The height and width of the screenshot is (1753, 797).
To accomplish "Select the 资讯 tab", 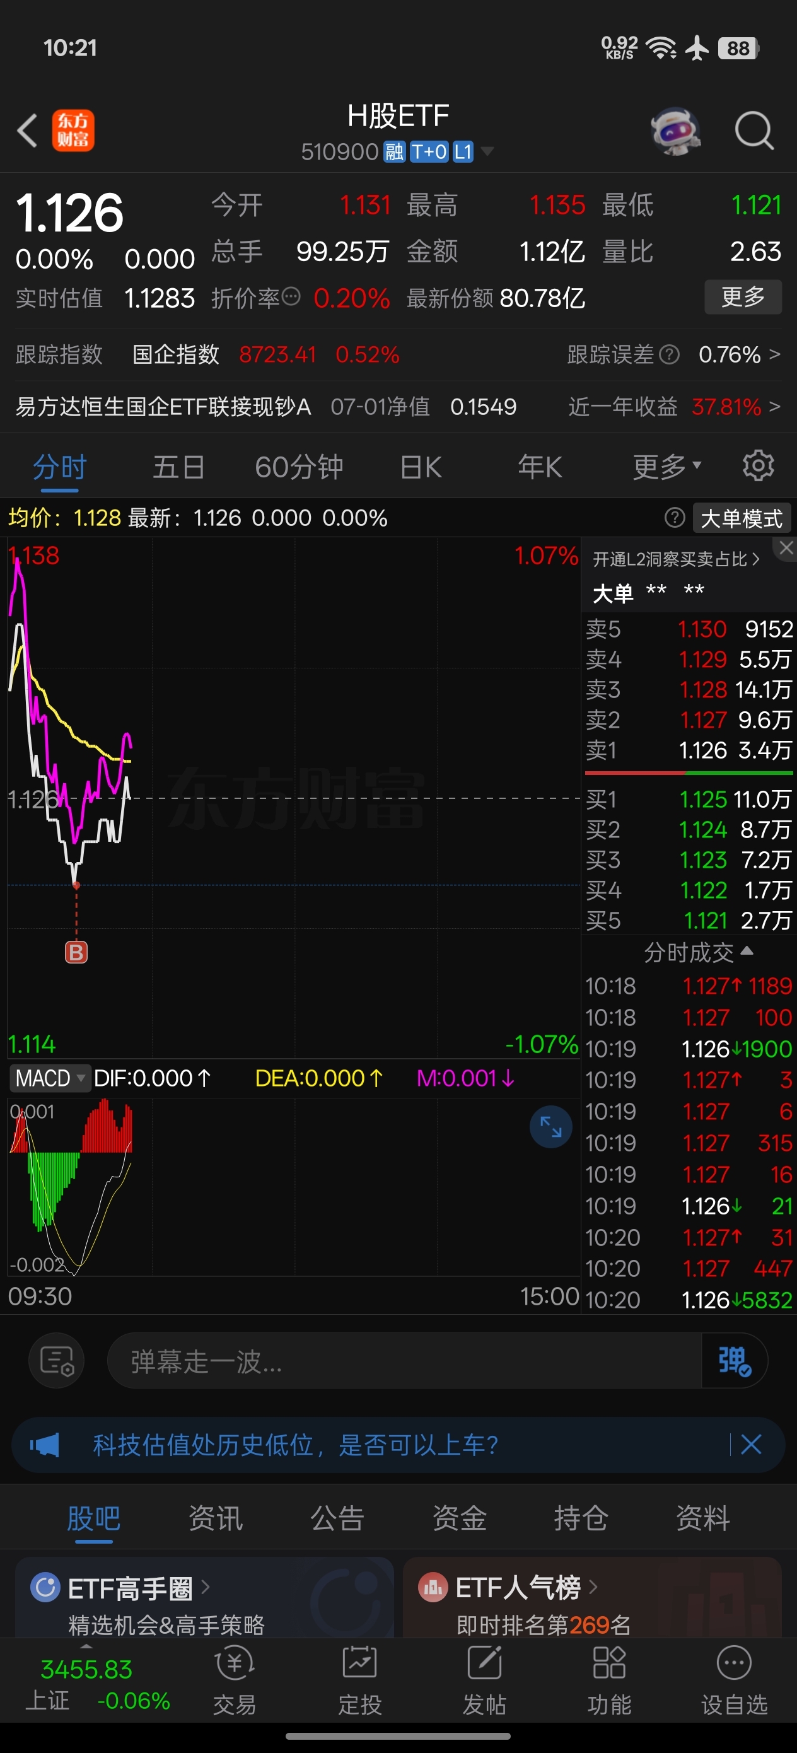I will (x=216, y=1518).
